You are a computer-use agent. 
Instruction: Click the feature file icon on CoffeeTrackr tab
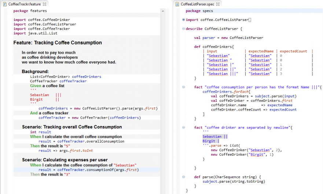5,4
